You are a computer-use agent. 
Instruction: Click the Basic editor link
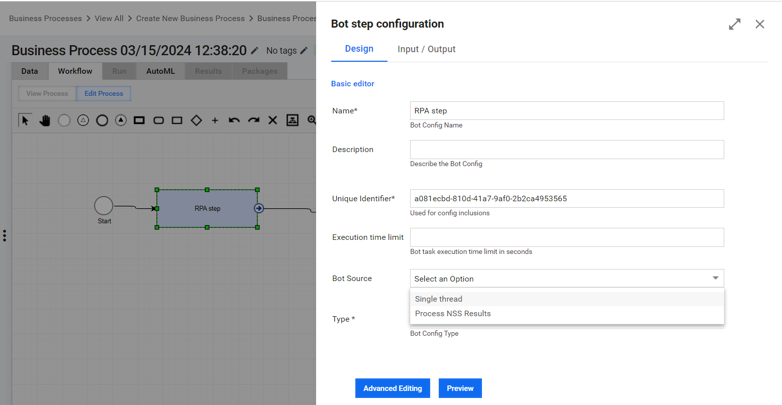click(353, 84)
